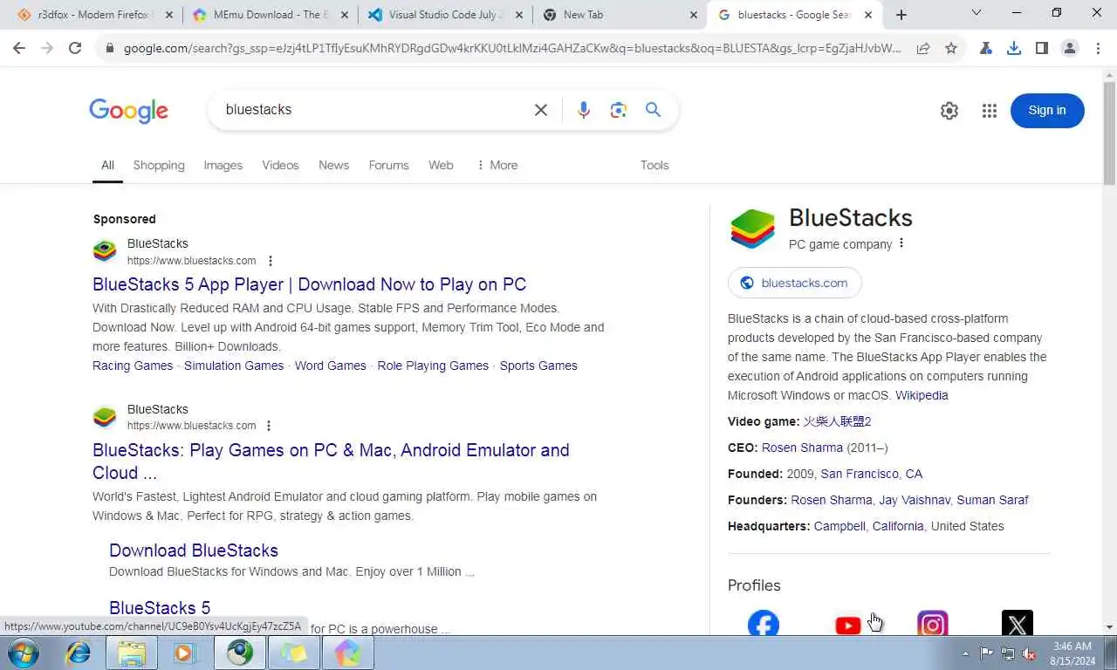The image size is (1117, 670).
Task: Open Windows Media Player from taskbar
Action: (x=185, y=653)
